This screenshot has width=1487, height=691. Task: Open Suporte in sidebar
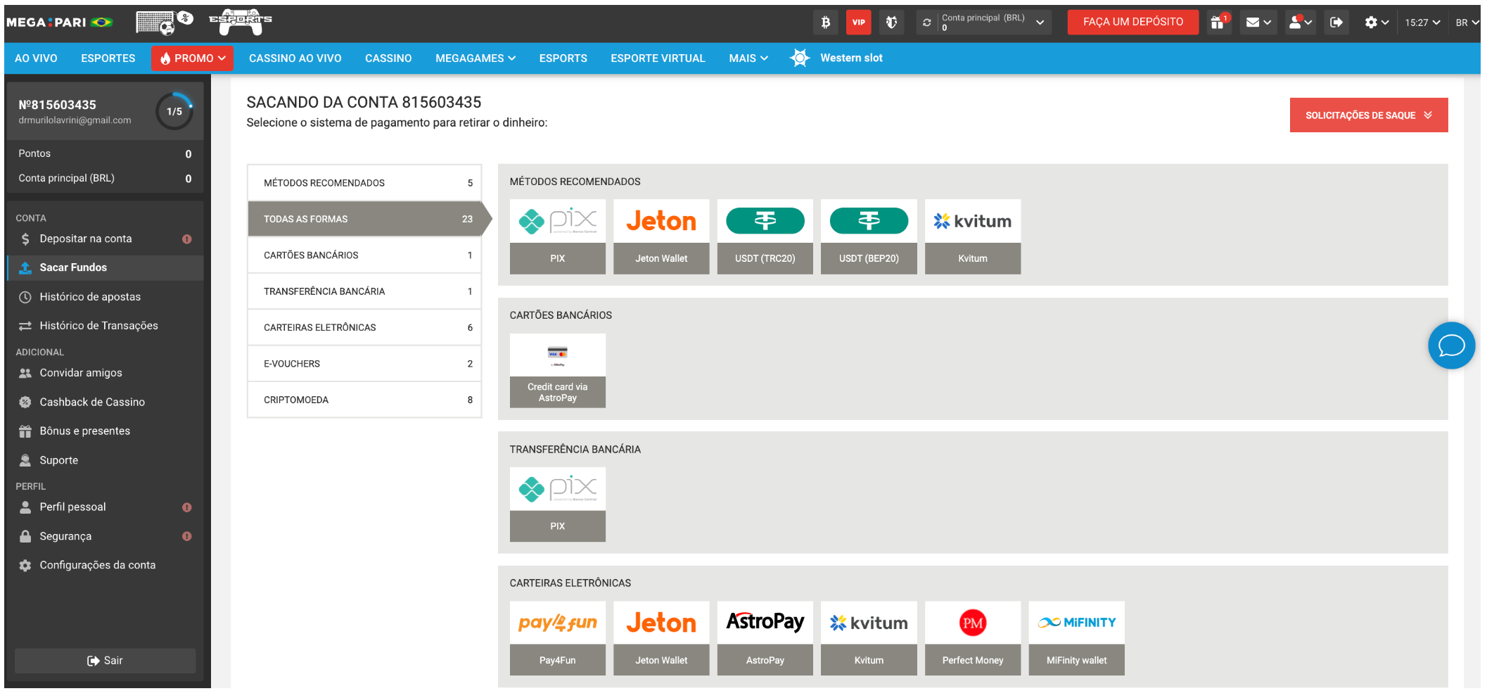105,460
